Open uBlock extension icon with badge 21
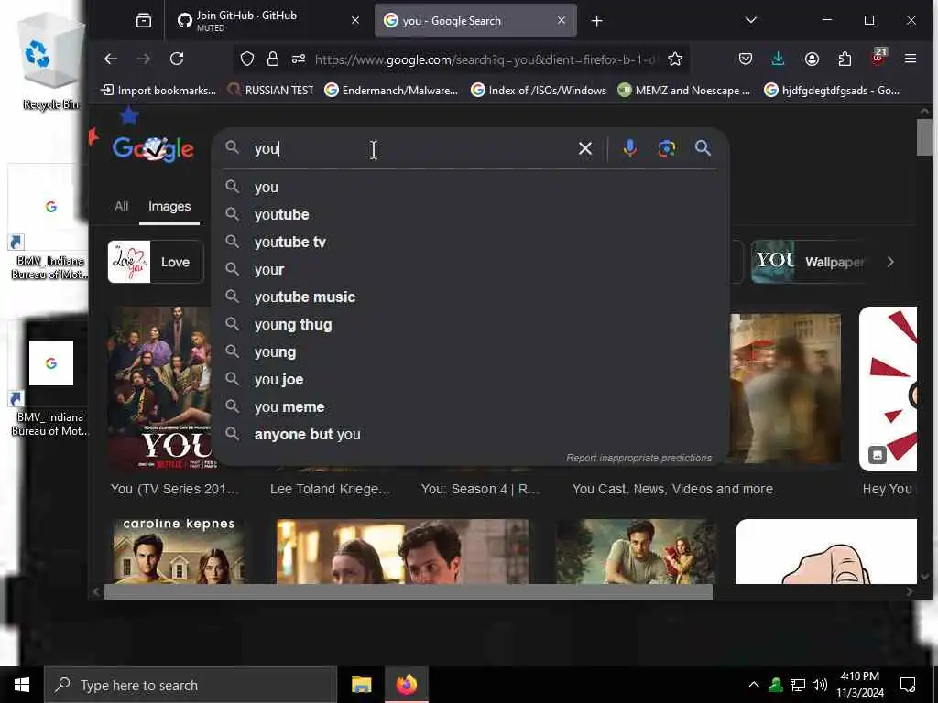 (878, 58)
